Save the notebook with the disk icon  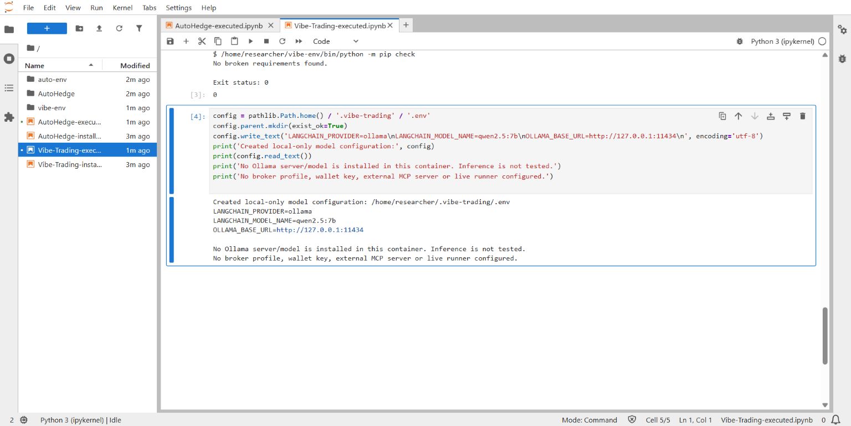pyautogui.click(x=170, y=41)
